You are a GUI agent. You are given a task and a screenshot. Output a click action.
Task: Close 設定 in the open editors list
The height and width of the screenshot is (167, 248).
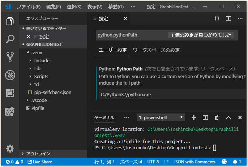[29, 37]
